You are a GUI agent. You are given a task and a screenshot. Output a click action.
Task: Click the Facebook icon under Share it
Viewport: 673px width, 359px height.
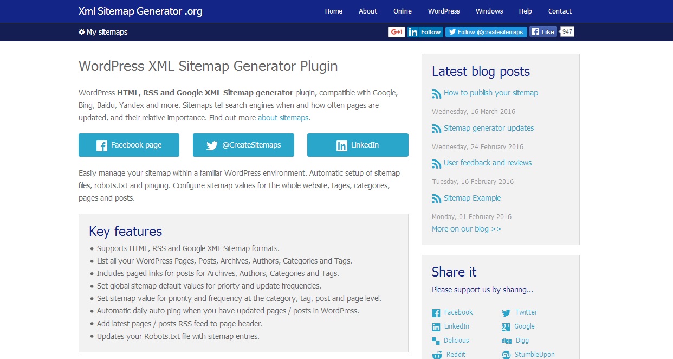[435, 312]
